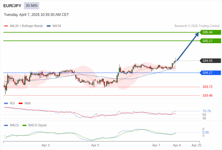Click the red MA 20 Bollinger Bands legend swatch

click(6, 26)
